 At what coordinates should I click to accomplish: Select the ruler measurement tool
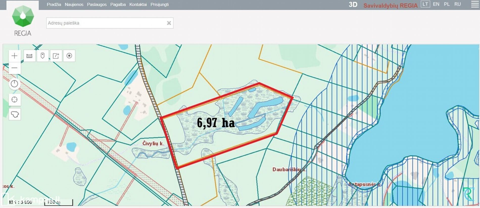pos(29,56)
